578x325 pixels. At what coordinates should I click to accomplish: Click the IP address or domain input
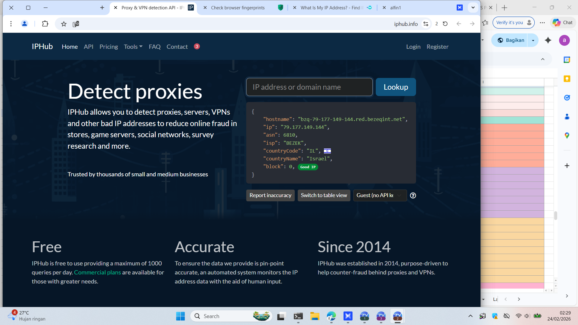(x=309, y=87)
